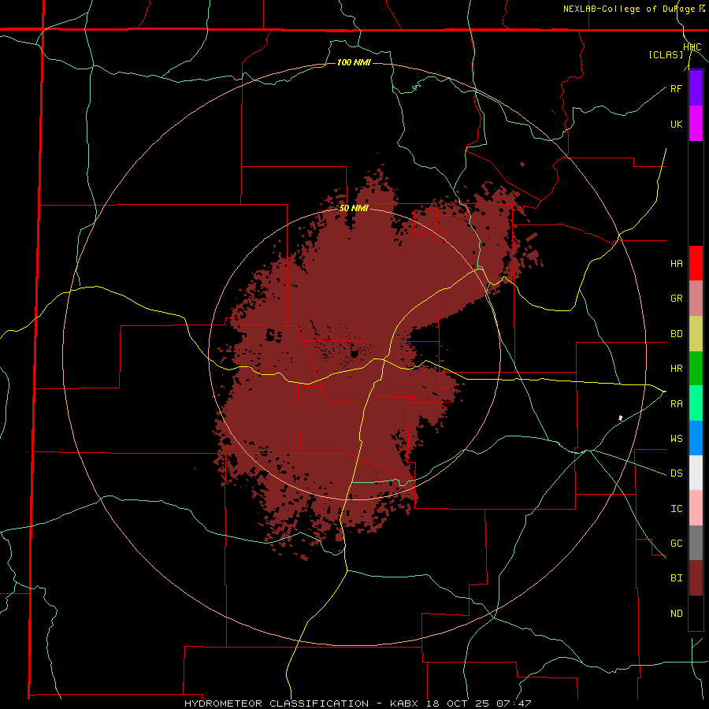709x709 pixels.
Task: Click the GR legend label
Action: tap(676, 299)
